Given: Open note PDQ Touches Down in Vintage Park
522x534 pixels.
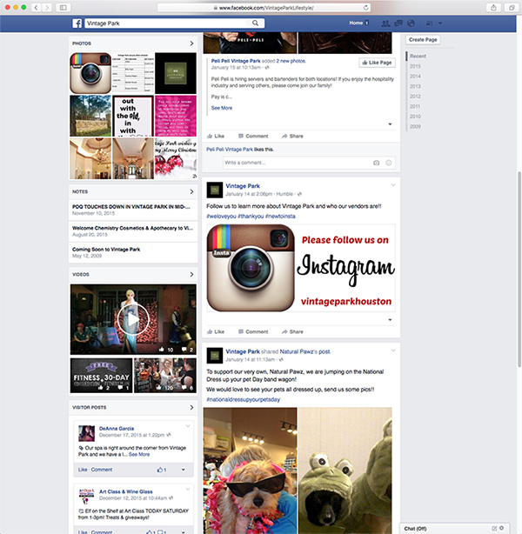Looking at the screenshot, I should 131,207.
